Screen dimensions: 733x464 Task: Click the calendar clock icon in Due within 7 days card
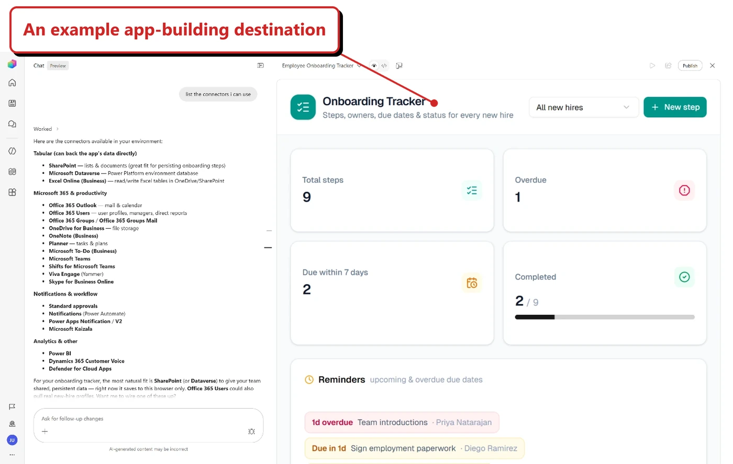click(472, 283)
